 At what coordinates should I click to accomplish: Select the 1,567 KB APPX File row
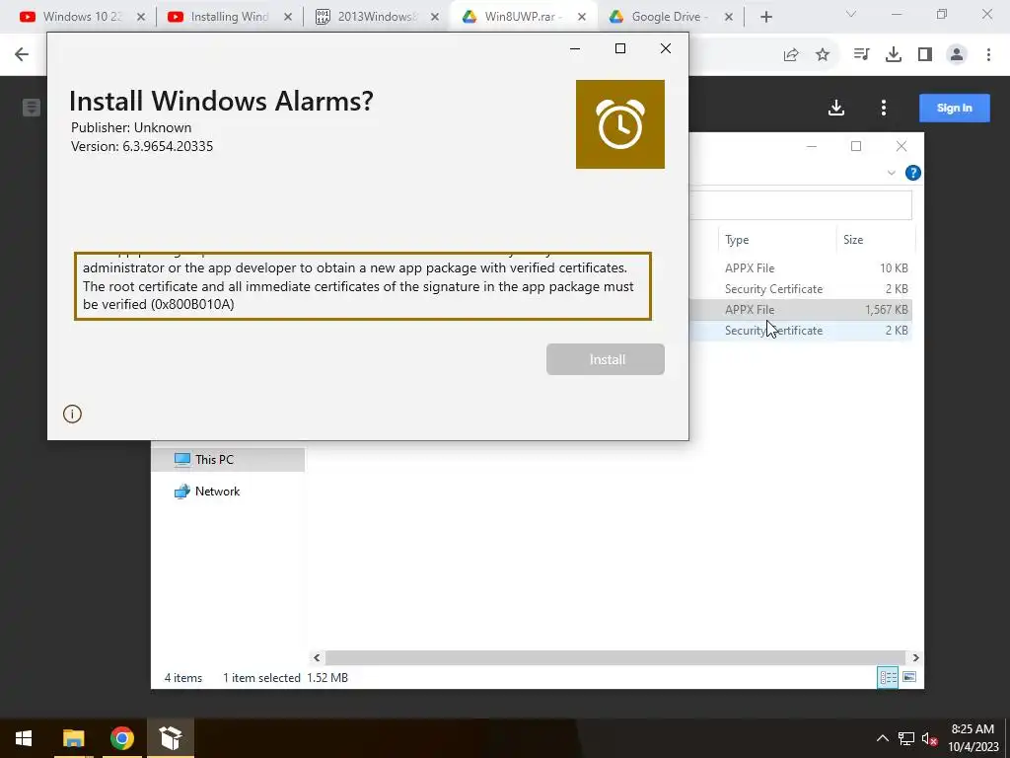(801, 309)
